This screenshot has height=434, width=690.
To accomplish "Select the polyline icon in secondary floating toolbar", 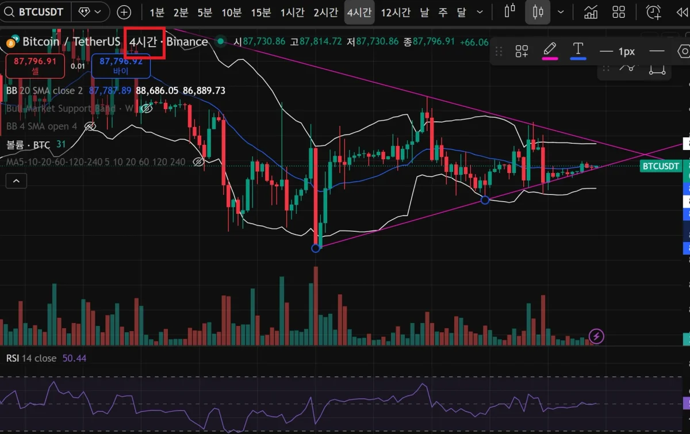I will point(628,68).
